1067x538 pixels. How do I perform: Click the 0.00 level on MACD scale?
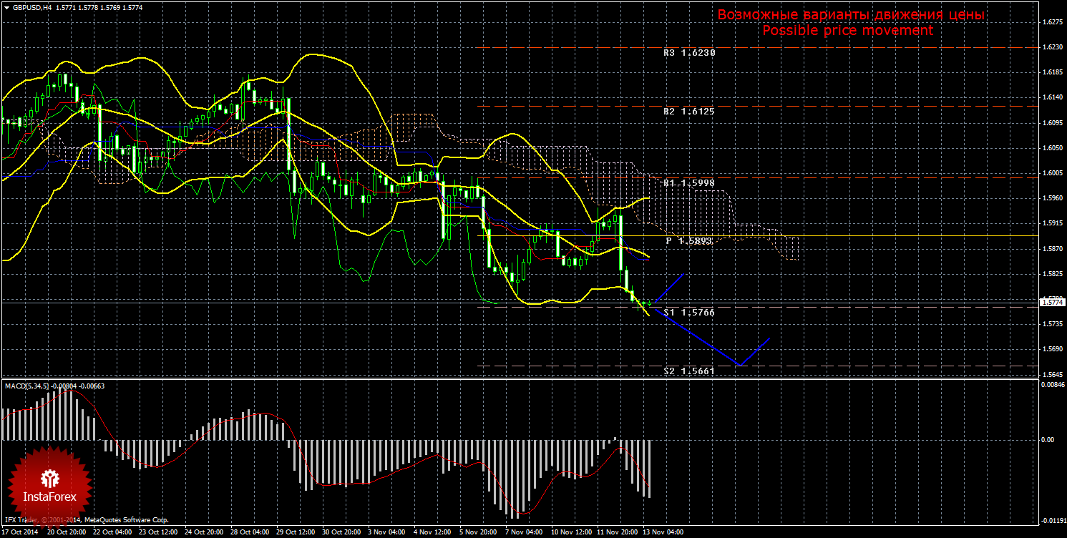1047,440
